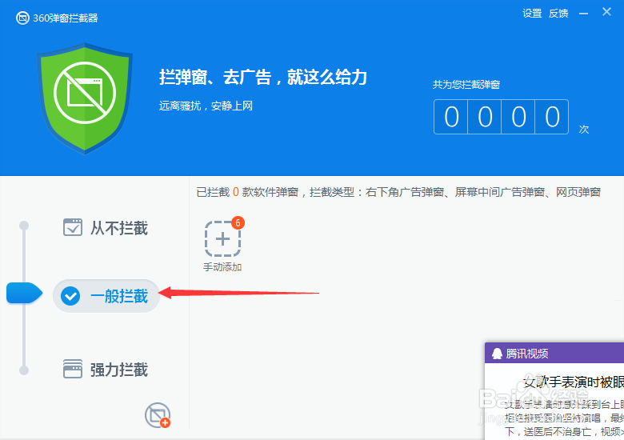This screenshot has width=624, height=440.
Task: Select the 从不拦截 mode
Action: (106, 227)
